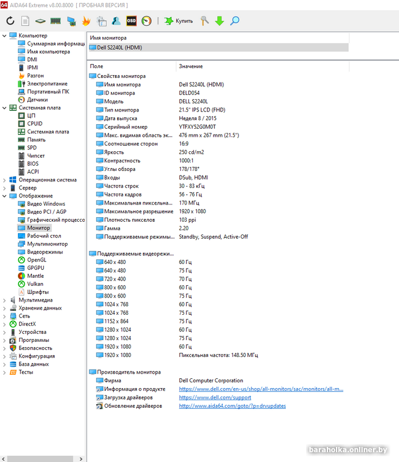Expand the Мультимедиа tree node
Viewport: 399px width, 462px height.
click(4, 300)
